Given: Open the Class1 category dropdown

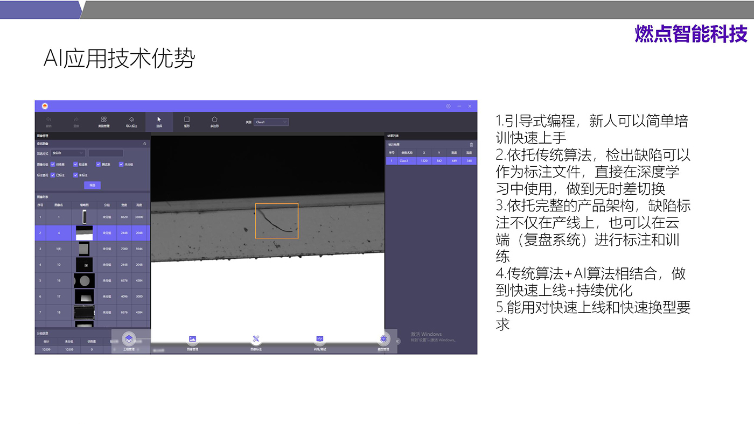Looking at the screenshot, I should [x=271, y=122].
